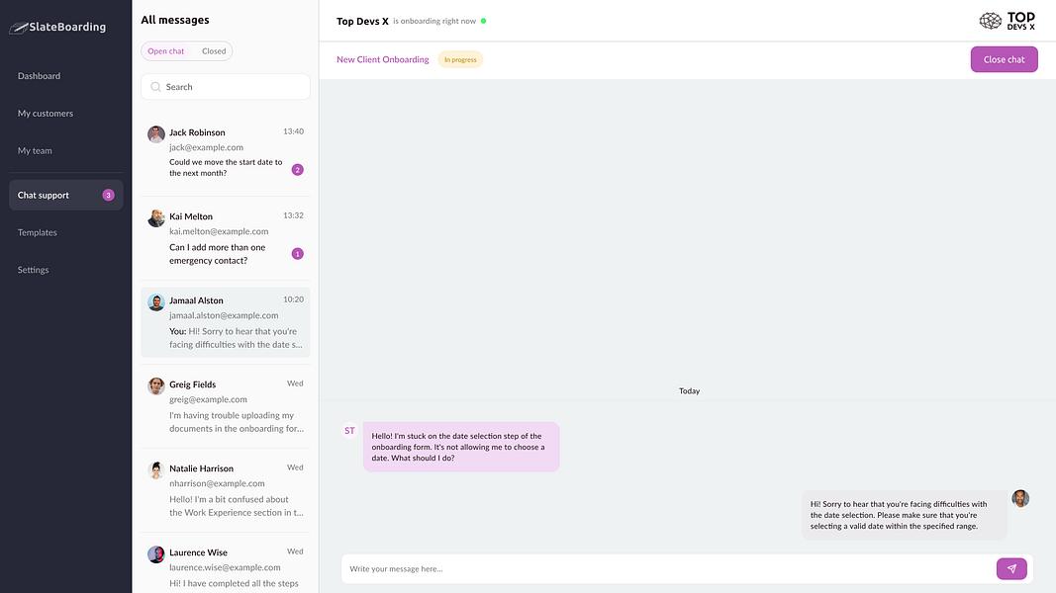Click the Close chat button
The width and height of the screenshot is (1056, 593).
coord(1004,59)
